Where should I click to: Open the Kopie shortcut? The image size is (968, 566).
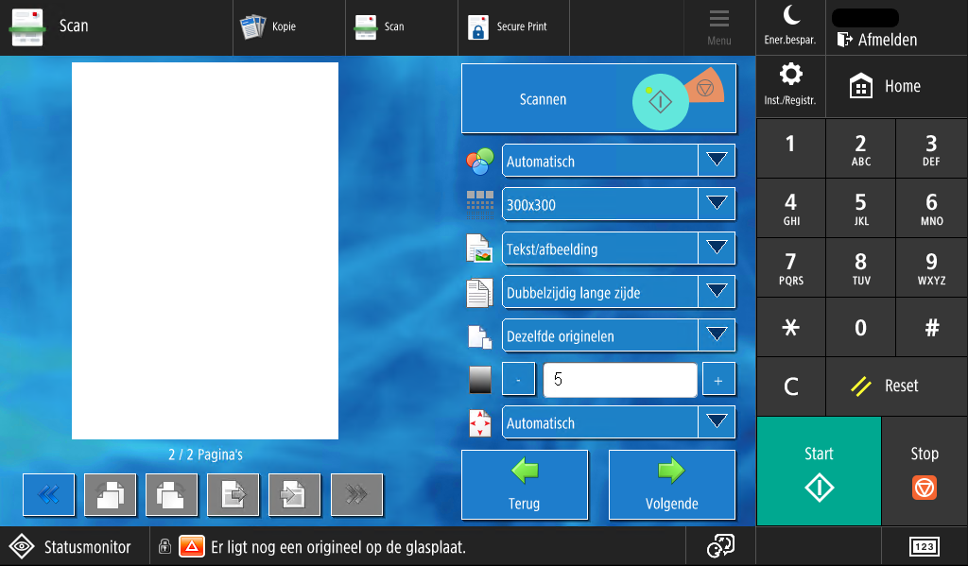point(289,27)
